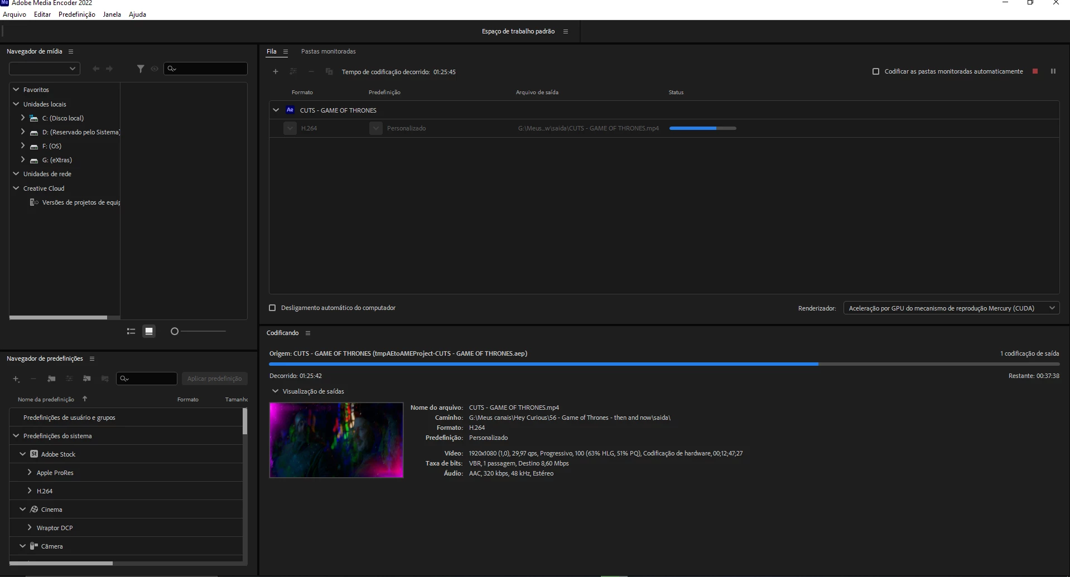
Task: Open the Editar menu
Action: pos(42,14)
